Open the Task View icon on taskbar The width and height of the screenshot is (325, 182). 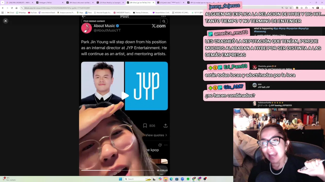[x=154, y=179]
